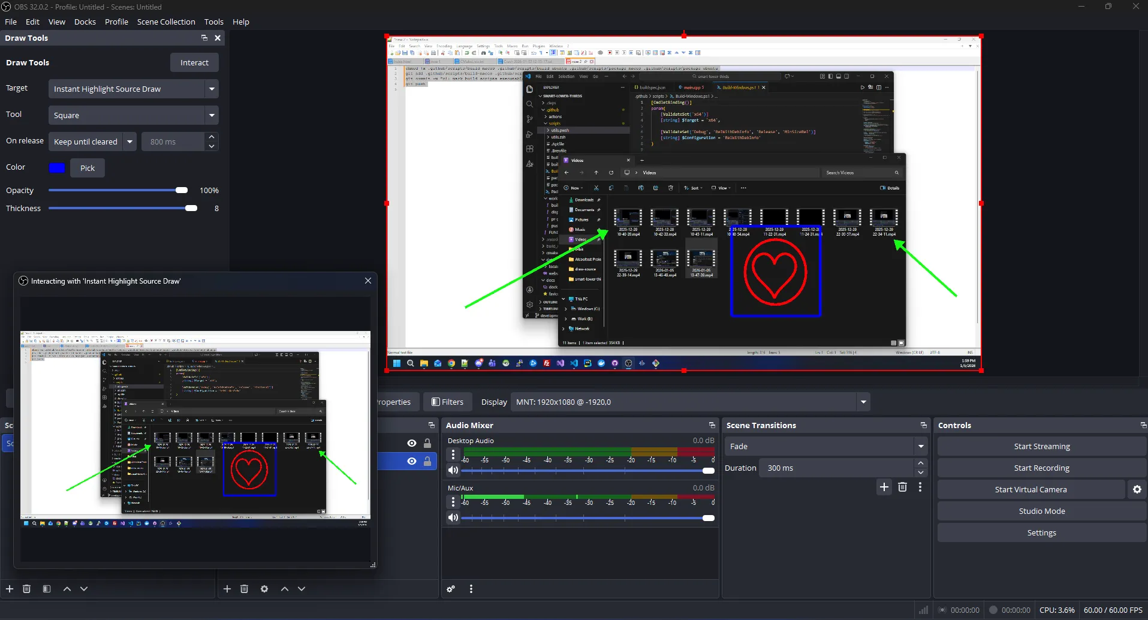Open the Filters panel for the source

[x=447, y=401]
